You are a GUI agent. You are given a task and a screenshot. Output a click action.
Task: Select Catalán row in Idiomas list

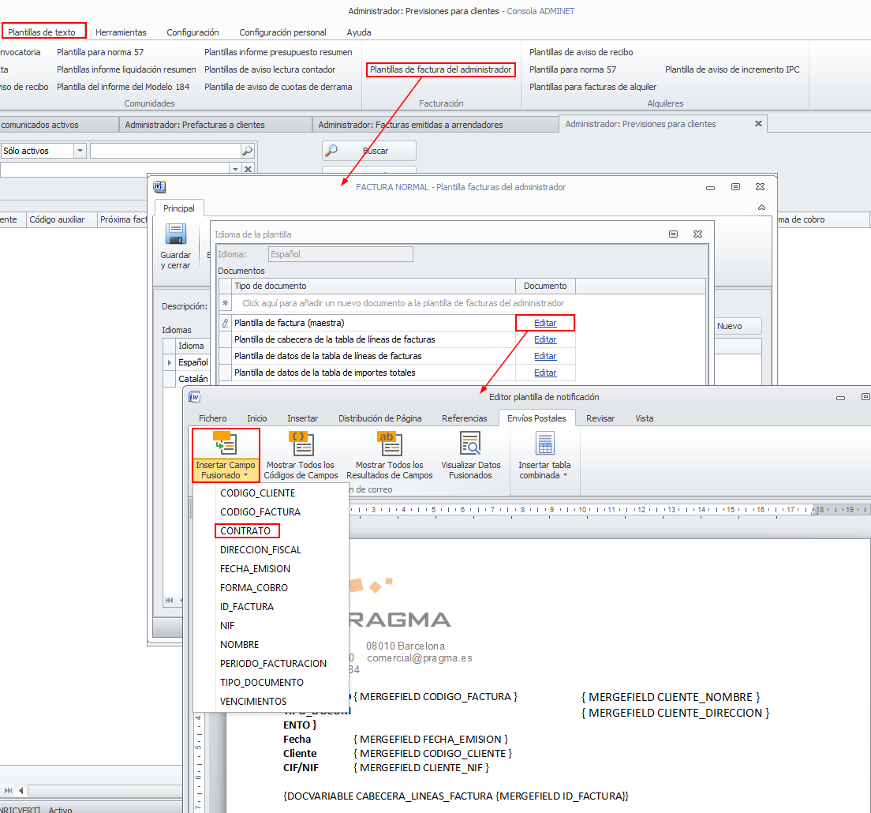[193, 379]
